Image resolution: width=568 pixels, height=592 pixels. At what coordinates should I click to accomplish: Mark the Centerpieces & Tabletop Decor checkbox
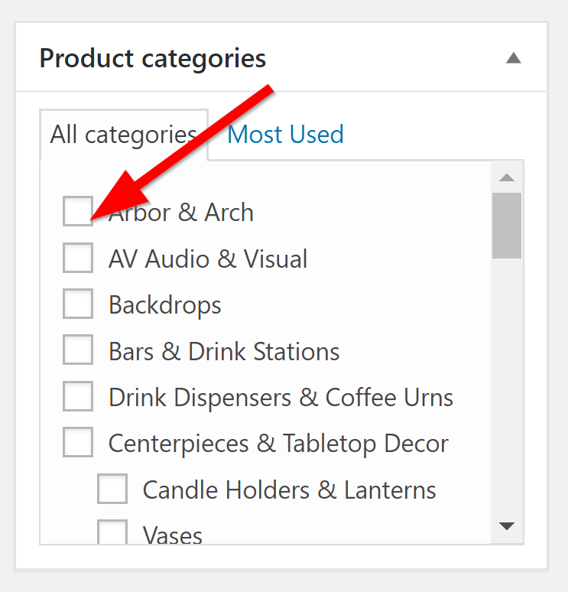[x=78, y=443]
